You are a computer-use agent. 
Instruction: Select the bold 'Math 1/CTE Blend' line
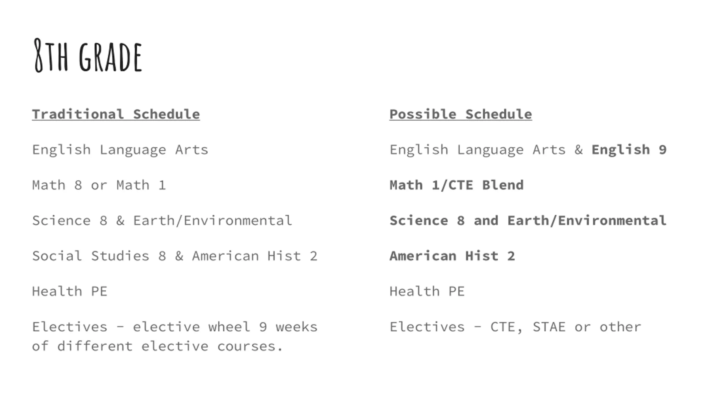tap(456, 185)
